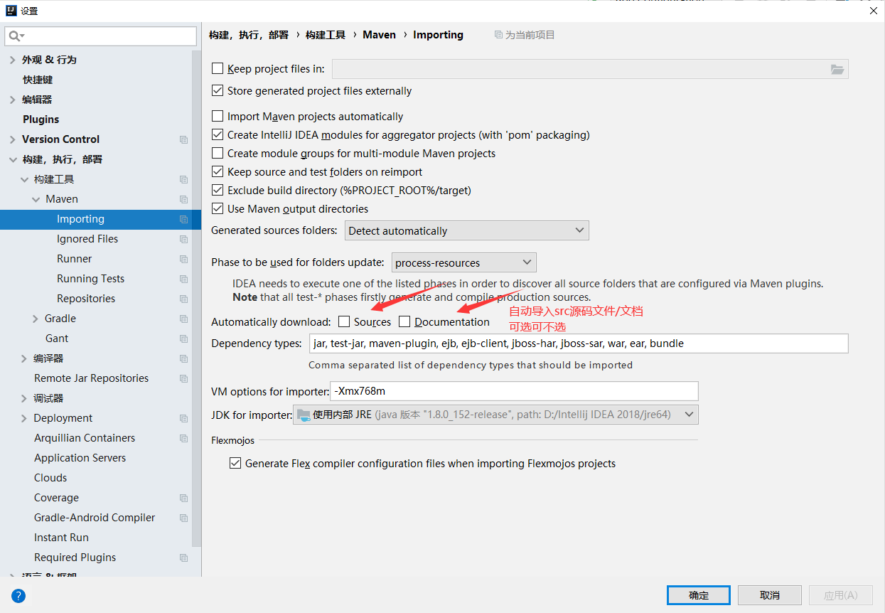This screenshot has height=613, width=885.
Task: Click project-level icon beside Gradle-Android Compiler
Action: (183, 518)
